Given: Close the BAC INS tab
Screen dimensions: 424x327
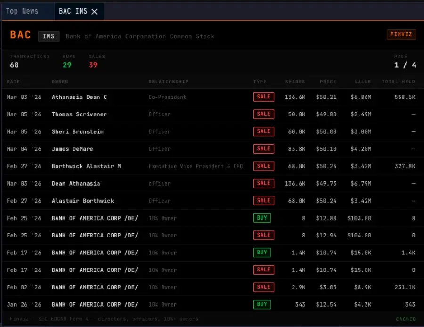Looking at the screenshot, I should click(94, 12).
